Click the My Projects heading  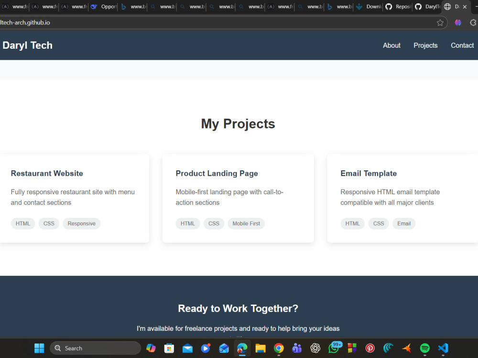click(238, 124)
